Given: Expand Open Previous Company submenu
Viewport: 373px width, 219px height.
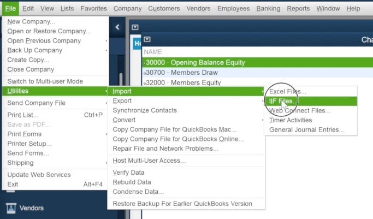Looking at the screenshot, I should point(55,40).
